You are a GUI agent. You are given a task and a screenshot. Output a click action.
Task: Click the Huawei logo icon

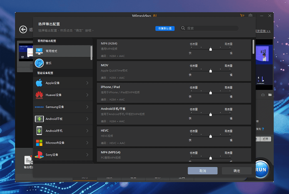tap(39, 95)
